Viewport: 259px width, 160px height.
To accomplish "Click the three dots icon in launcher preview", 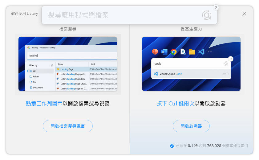I will tap(210, 52).
